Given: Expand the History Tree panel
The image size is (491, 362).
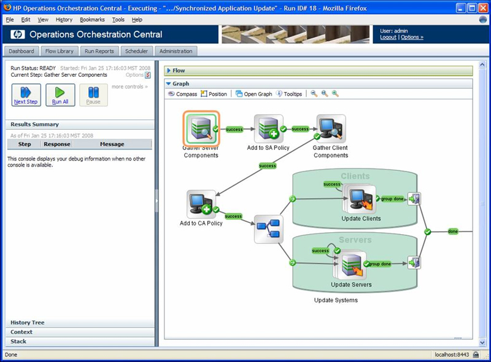Looking at the screenshot, I should [80, 323].
